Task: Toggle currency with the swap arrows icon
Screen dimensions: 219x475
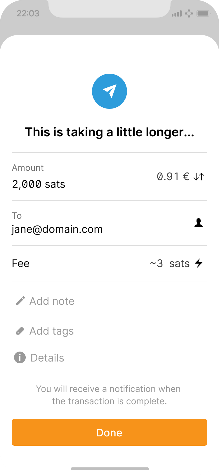Action: coord(199,176)
